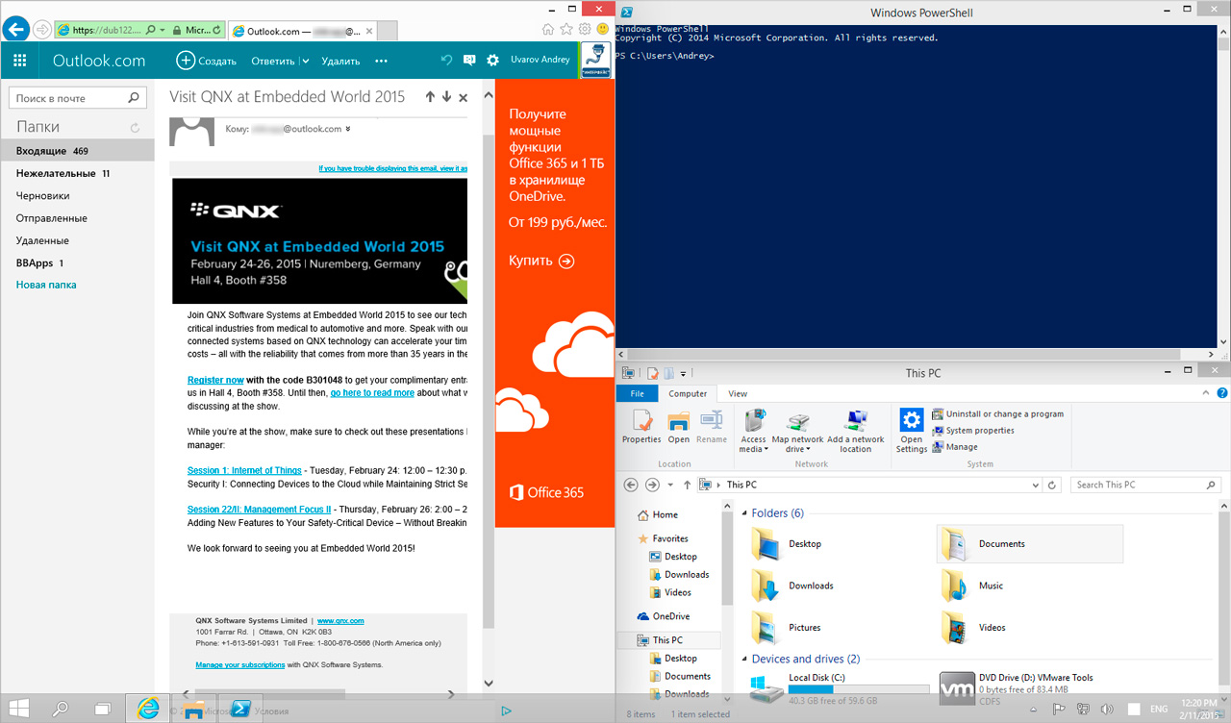Click the Explorer up one level arrow
1231x723 pixels.
pyautogui.click(x=687, y=486)
